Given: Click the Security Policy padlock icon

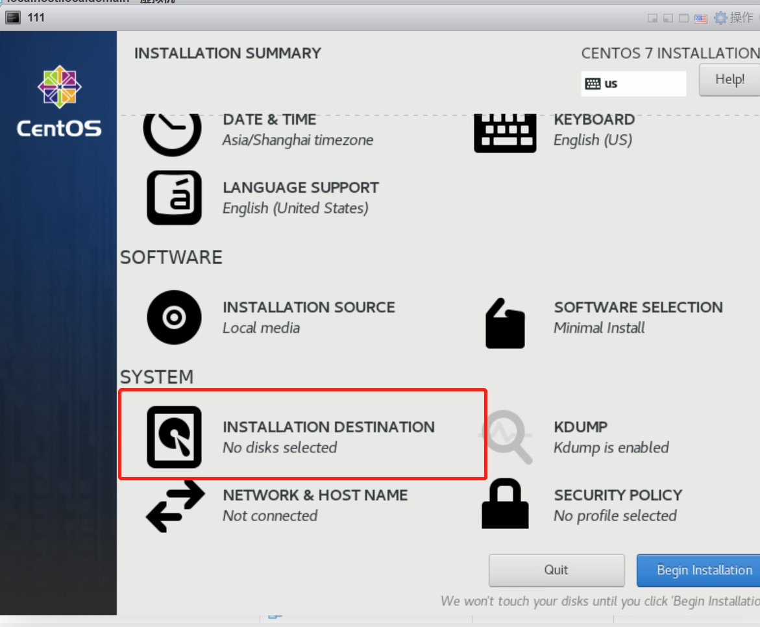Looking at the screenshot, I should pyautogui.click(x=505, y=504).
